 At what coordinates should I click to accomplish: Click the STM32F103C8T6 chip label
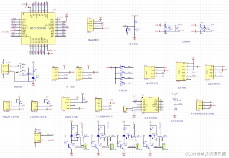(38, 28)
